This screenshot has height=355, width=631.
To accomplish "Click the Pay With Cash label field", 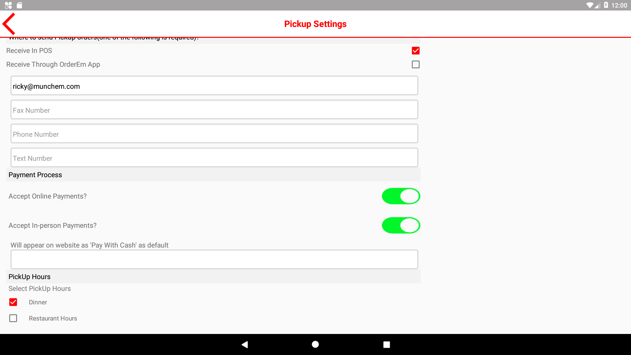I will click(214, 259).
